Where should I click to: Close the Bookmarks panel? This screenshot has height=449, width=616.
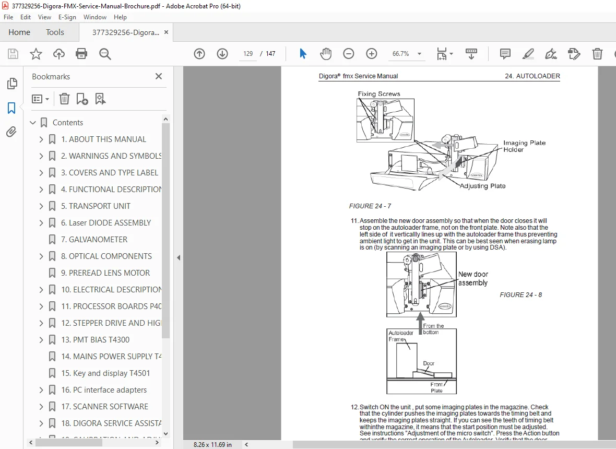coord(159,76)
